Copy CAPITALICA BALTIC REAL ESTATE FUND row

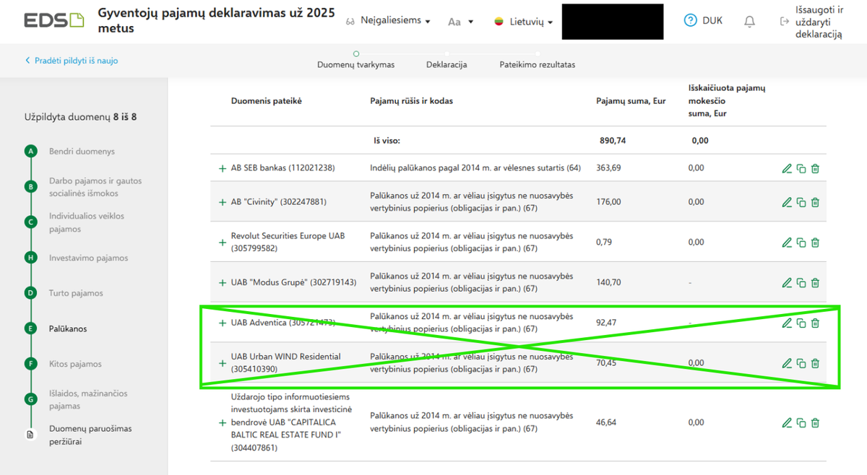pos(801,423)
